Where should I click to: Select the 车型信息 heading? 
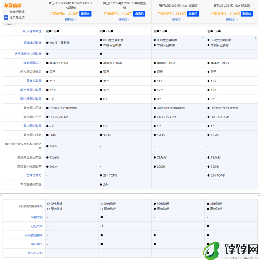(13, 6)
